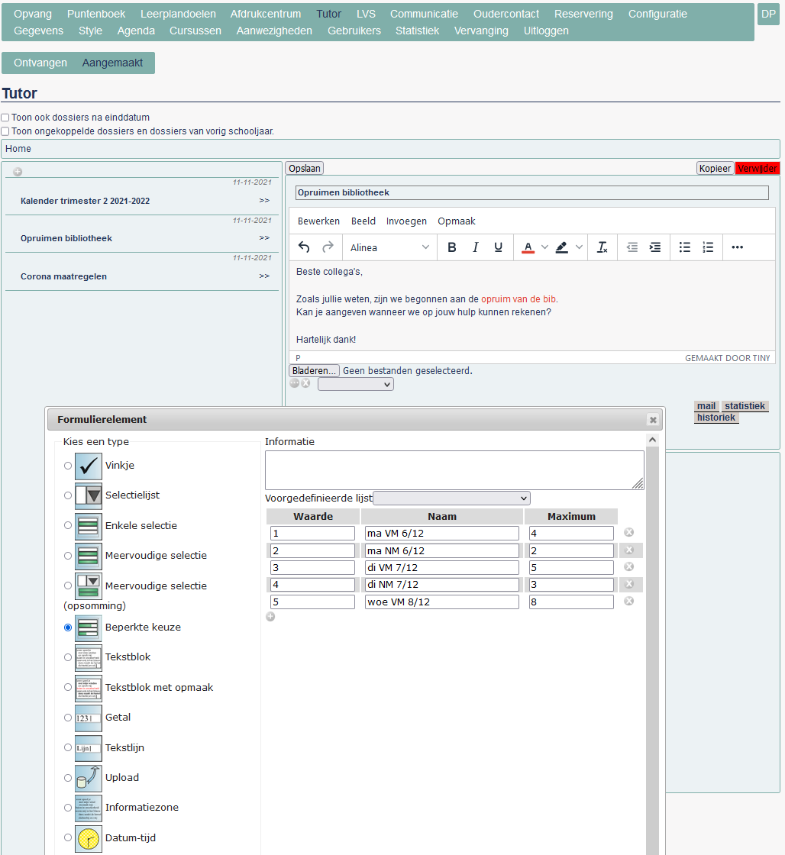The height and width of the screenshot is (855, 785).
Task: Apply italic formatting in editor toolbar
Action: (x=475, y=247)
